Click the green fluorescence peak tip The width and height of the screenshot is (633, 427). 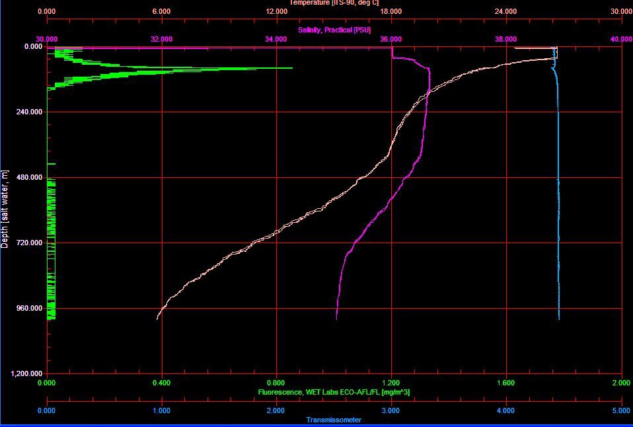291,68
